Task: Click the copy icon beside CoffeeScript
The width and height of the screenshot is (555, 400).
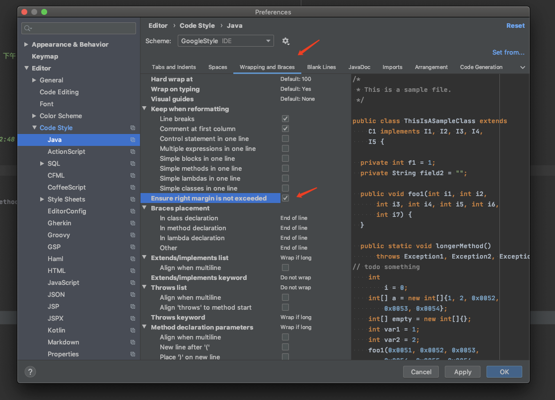Action: click(x=133, y=187)
